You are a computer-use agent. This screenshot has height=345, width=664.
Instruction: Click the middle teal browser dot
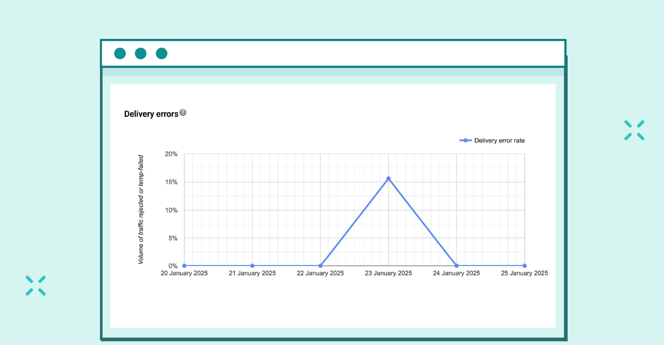click(x=140, y=53)
